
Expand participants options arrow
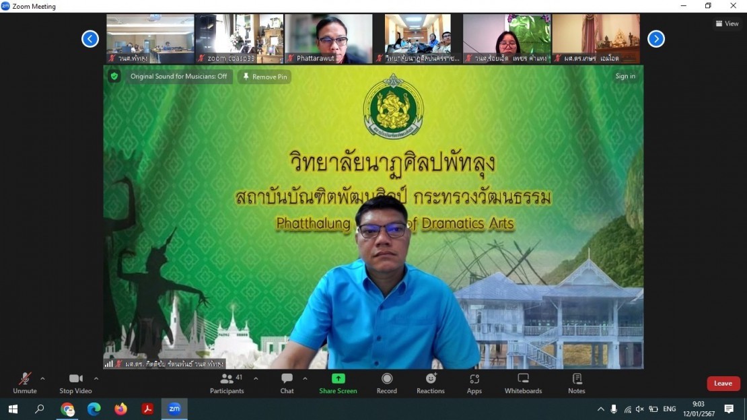pyautogui.click(x=256, y=379)
